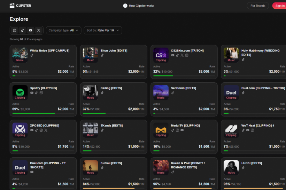286x190 pixels.
Task: Click the Ceiling [EDITS] progress bar
Action: coord(114,113)
